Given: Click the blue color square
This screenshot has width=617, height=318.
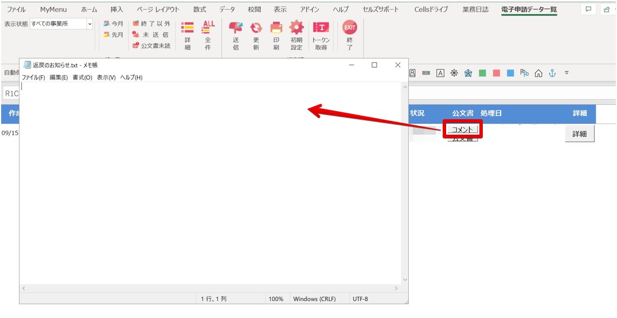Looking at the screenshot, I should tap(510, 73).
